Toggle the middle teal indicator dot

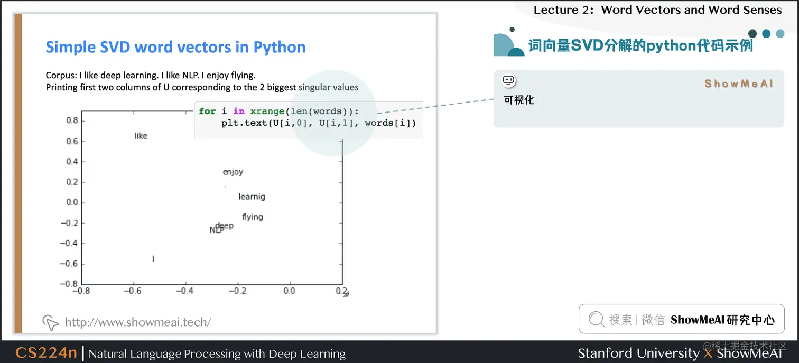pos(766,33)
